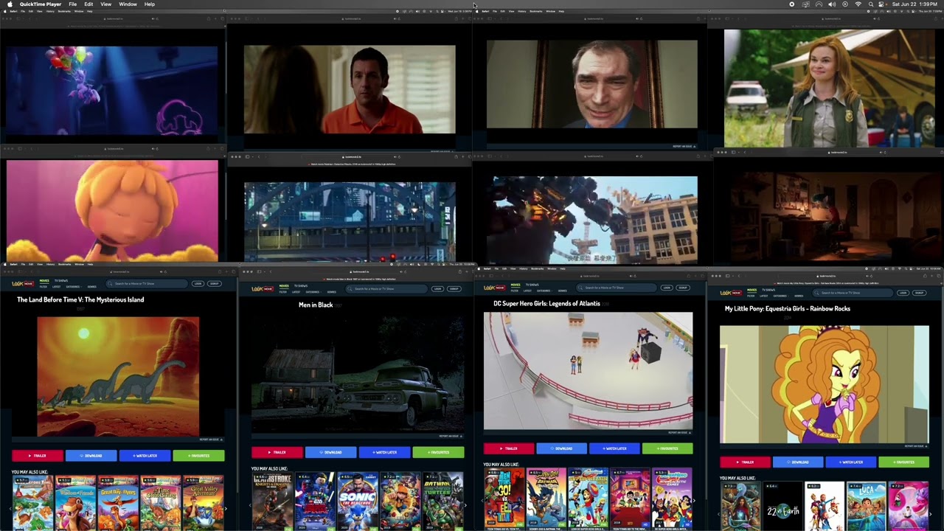This screenshot has height=531, width=944.
Task: Open the QuickTime File menu
Action: pos(73,4)
